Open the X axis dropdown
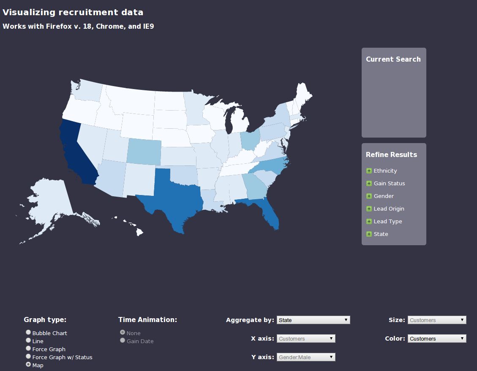Image resolution: width=477 pixels, height=371 pixels. (x=306, y=339)
